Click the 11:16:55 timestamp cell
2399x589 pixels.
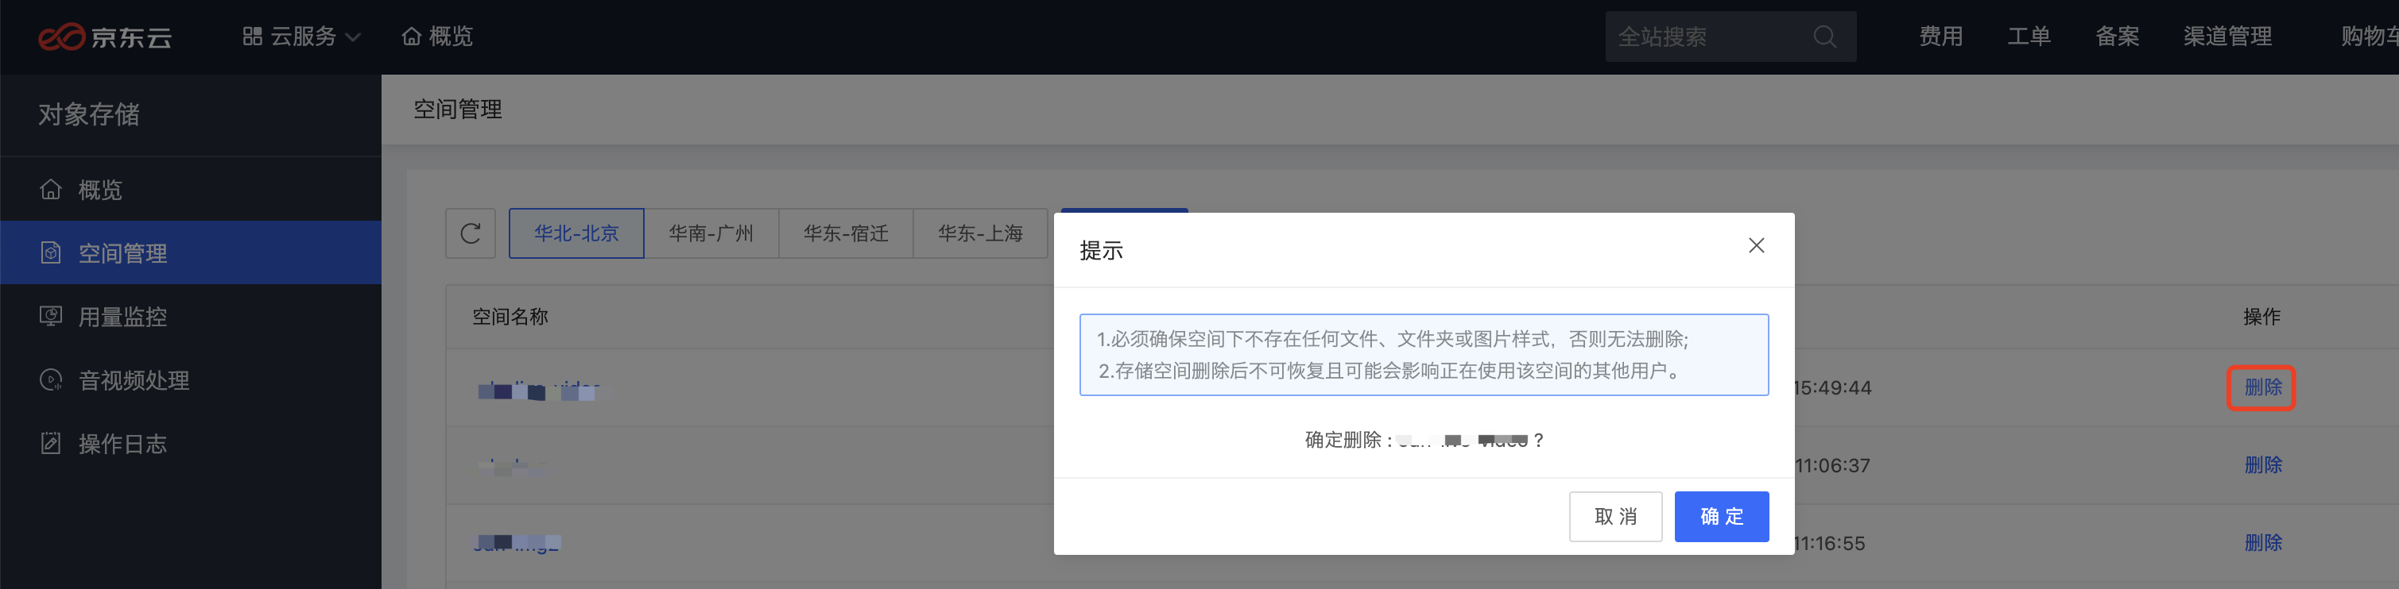[1830, 544]
